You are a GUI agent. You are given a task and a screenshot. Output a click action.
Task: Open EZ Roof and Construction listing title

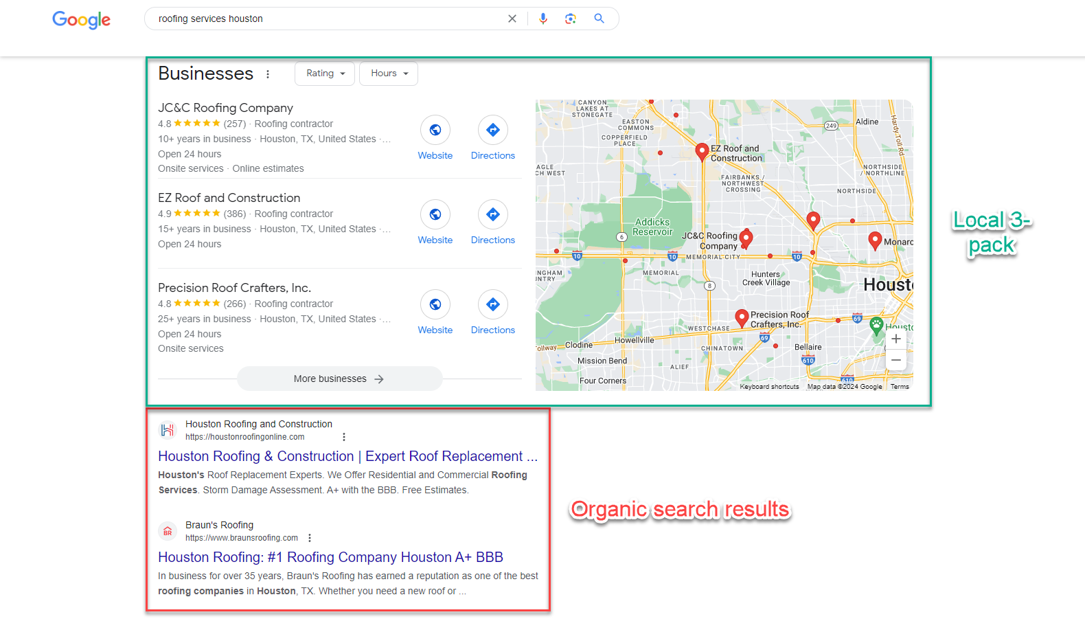point(229,198)
